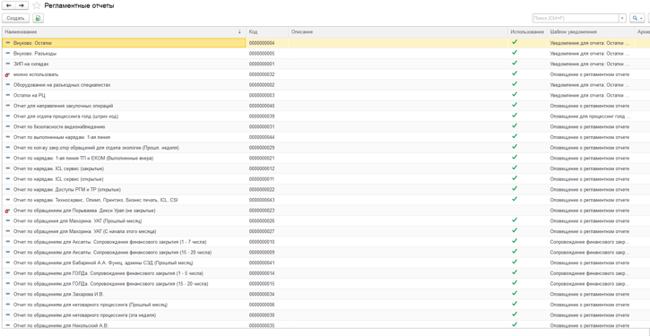The height and width of the screenshot is (336, 650).
Task: Click Оповещение для процессинг голд template cell
Action: coord(590,116)
